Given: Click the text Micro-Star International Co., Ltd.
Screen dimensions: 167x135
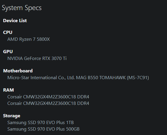Looking at the screenshot, I should click(x=41, y=78).
